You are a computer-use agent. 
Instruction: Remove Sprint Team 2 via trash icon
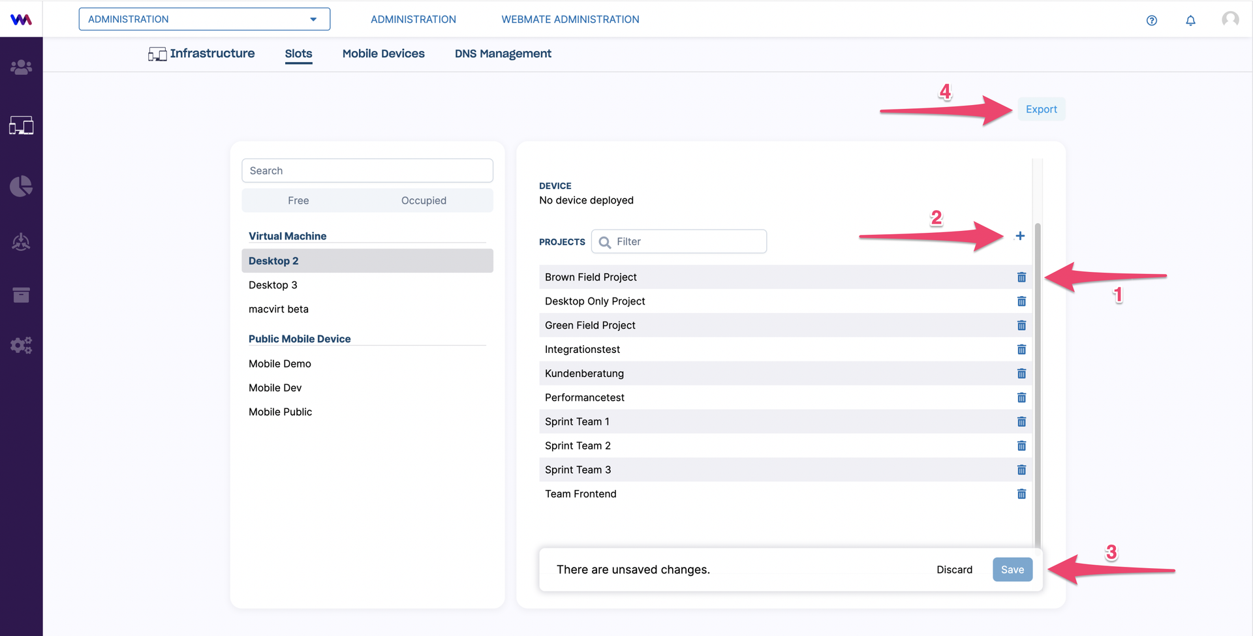click(1021, 446)
